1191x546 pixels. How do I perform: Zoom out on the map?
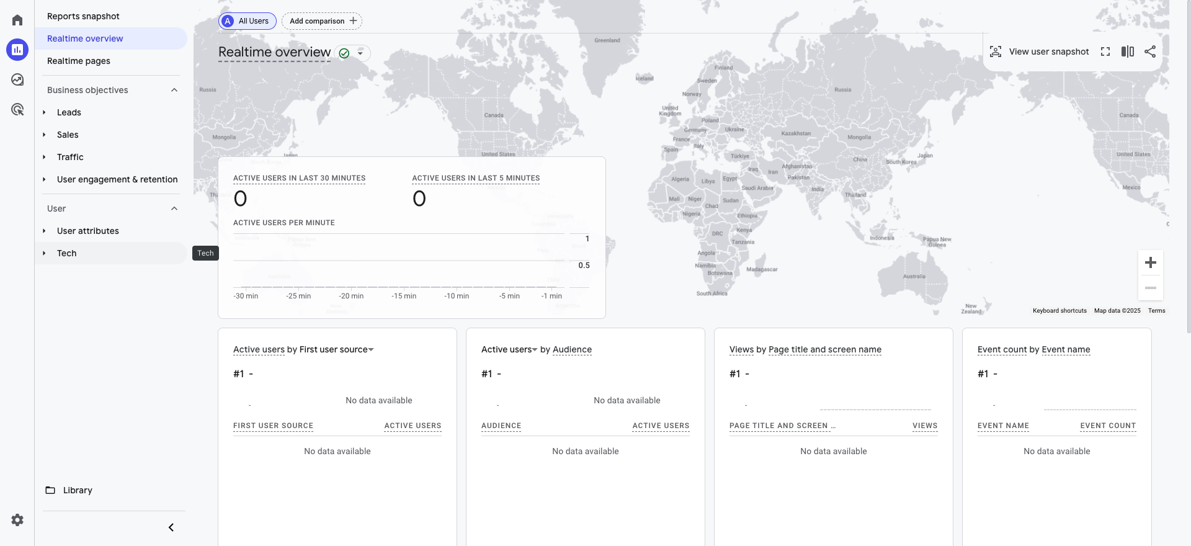pos(1151,288)
